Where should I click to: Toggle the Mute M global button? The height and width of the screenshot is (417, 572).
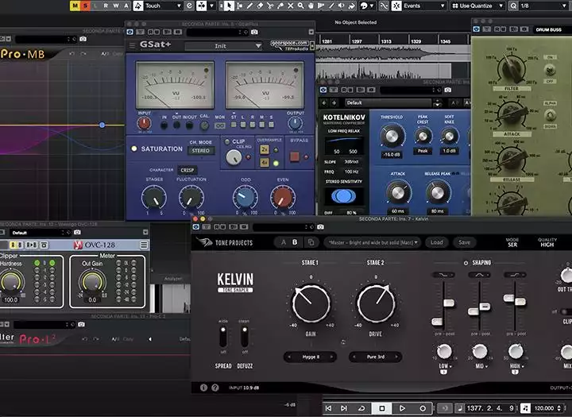click(x=75, y=6)
